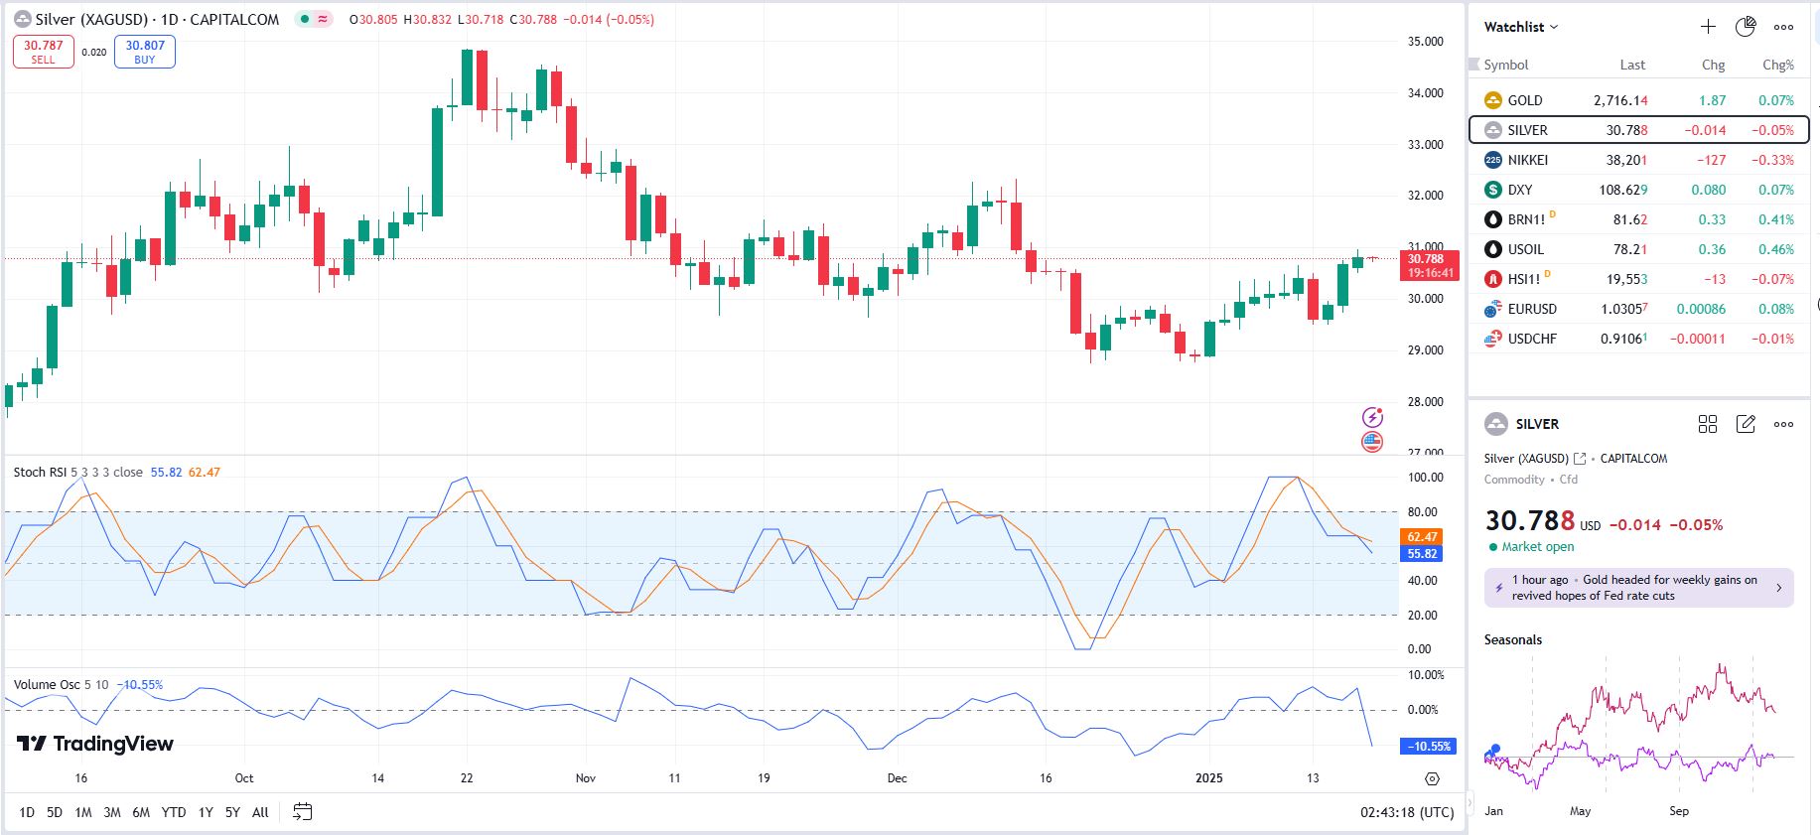Click the blue BUY 30.807 button
The height and width of the screenshot is (835, 1820).
[145, 52]
